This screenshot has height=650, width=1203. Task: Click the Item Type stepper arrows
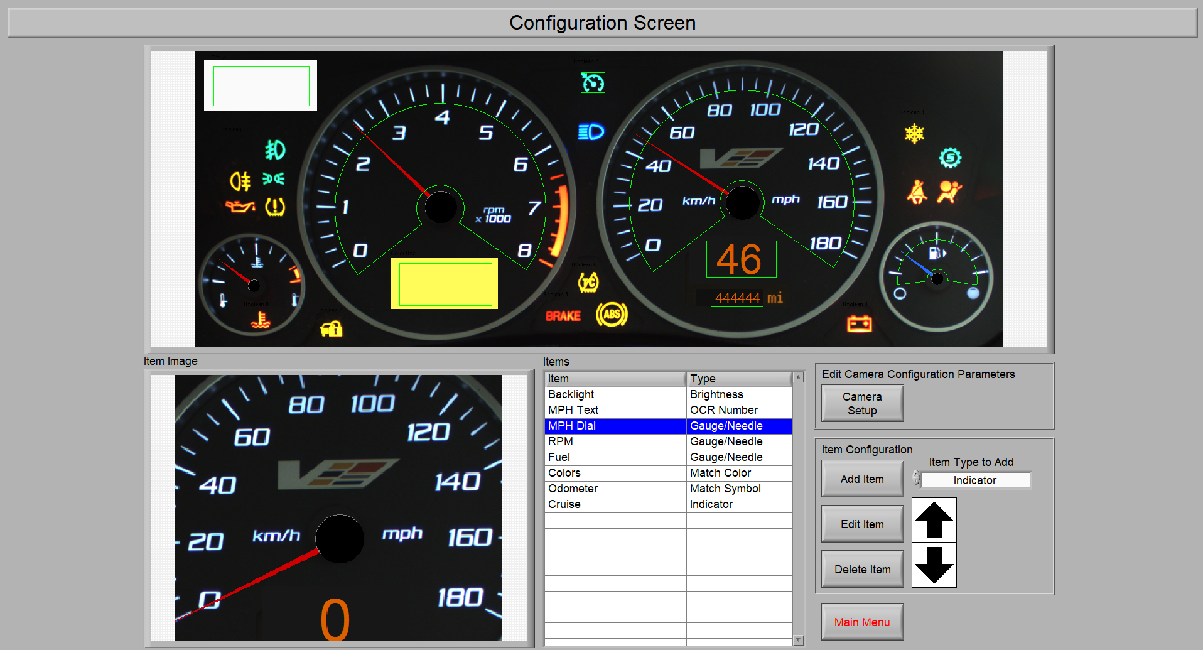click(916, 479)
